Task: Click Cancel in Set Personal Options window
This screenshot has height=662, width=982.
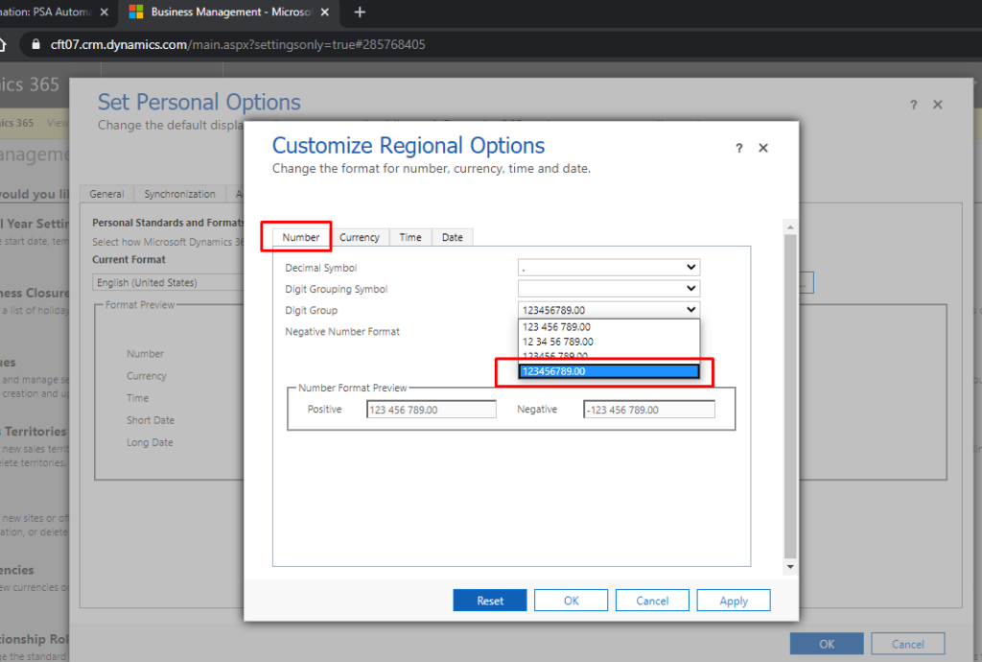Action: (x=907, y=644)
